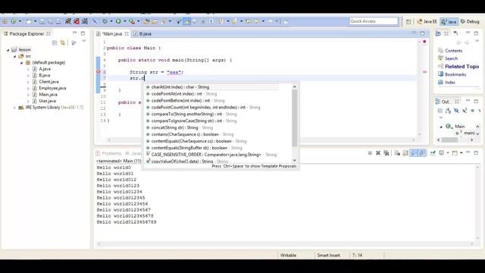Click the Run Last Tool external tools icon
Screen dimensions: 485x273
point(132,21)
